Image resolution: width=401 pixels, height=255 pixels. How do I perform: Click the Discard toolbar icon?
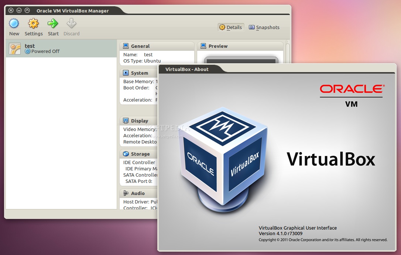[x=71, y=24]
